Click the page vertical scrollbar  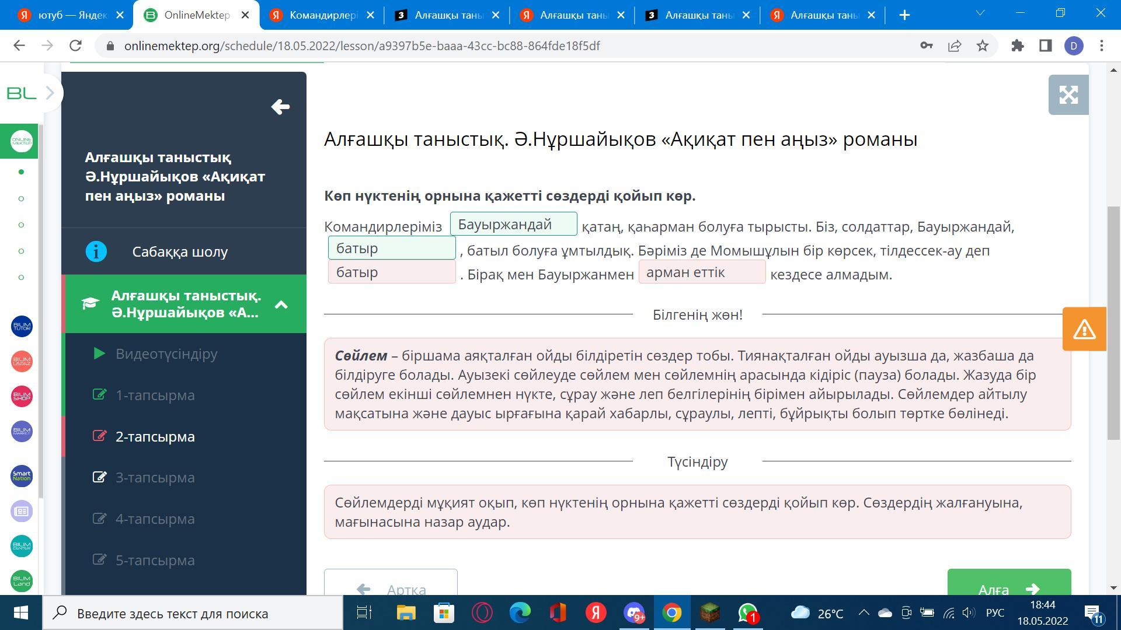coord(1113,323)
